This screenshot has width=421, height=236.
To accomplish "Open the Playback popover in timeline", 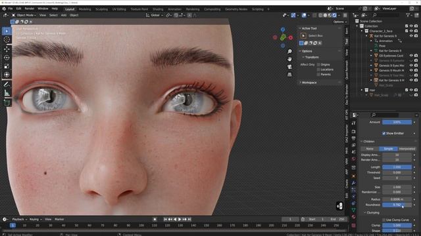I will tap(19, 220).
